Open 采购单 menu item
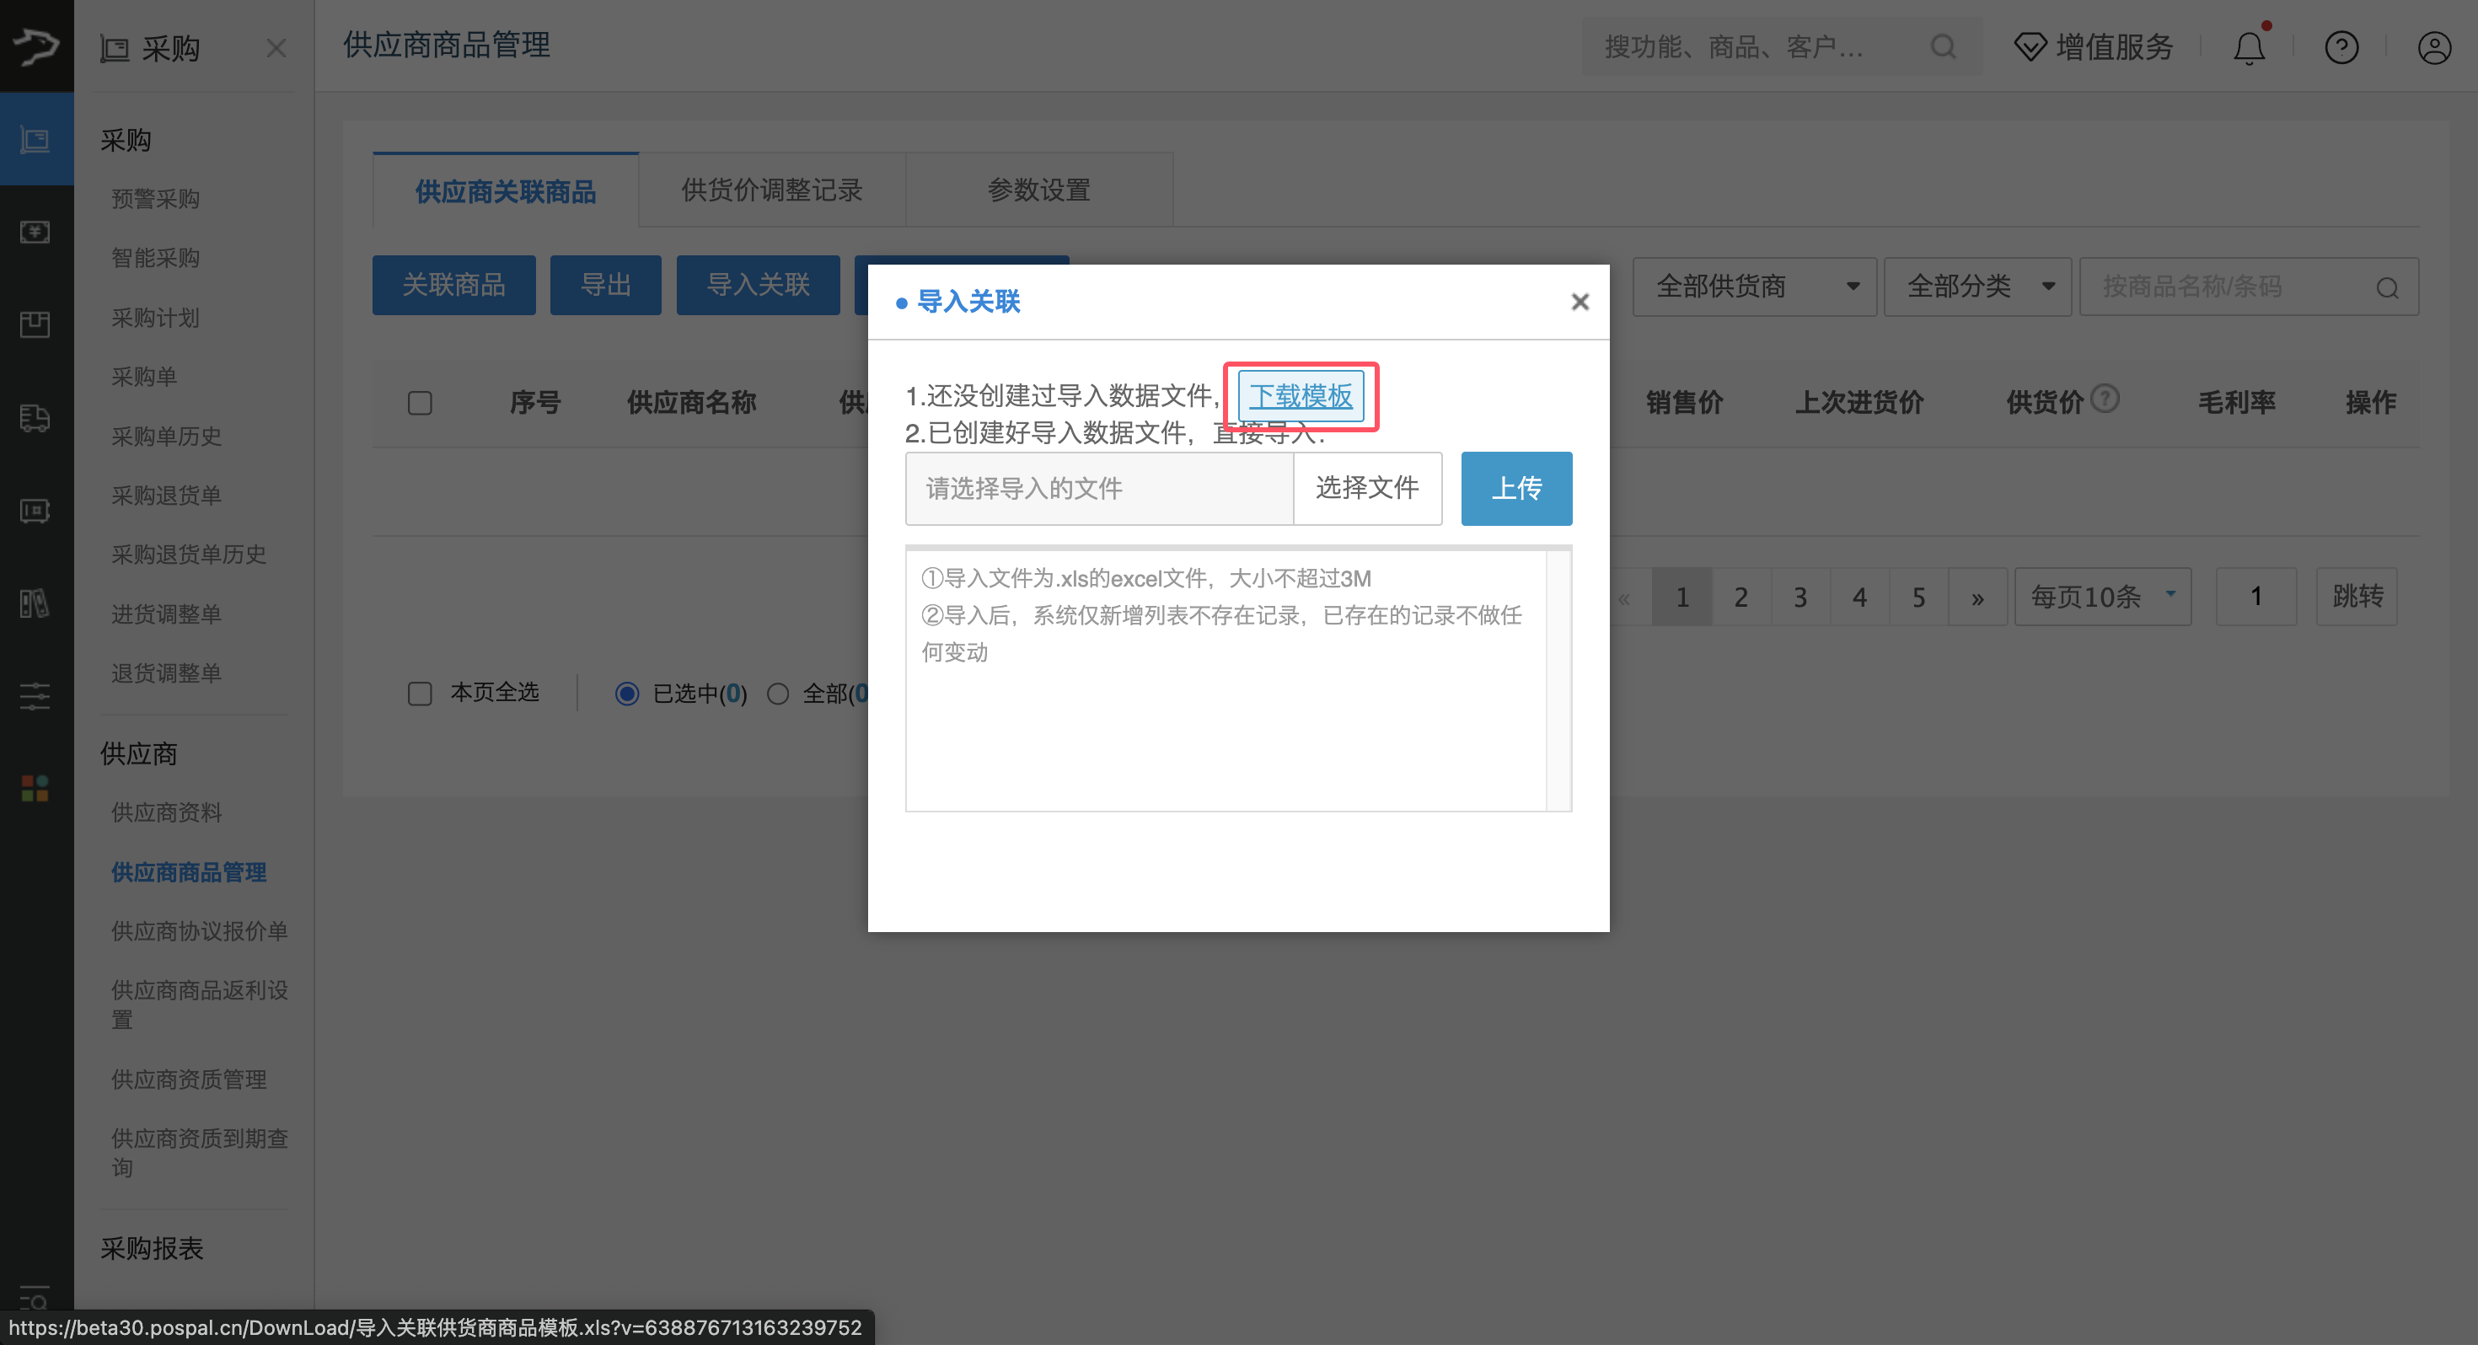The width and height of the screenshot is (2478, 1345). tap(144, 376)
